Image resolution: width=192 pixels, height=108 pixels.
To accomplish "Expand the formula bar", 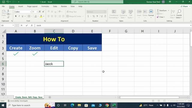I will 191,25.
